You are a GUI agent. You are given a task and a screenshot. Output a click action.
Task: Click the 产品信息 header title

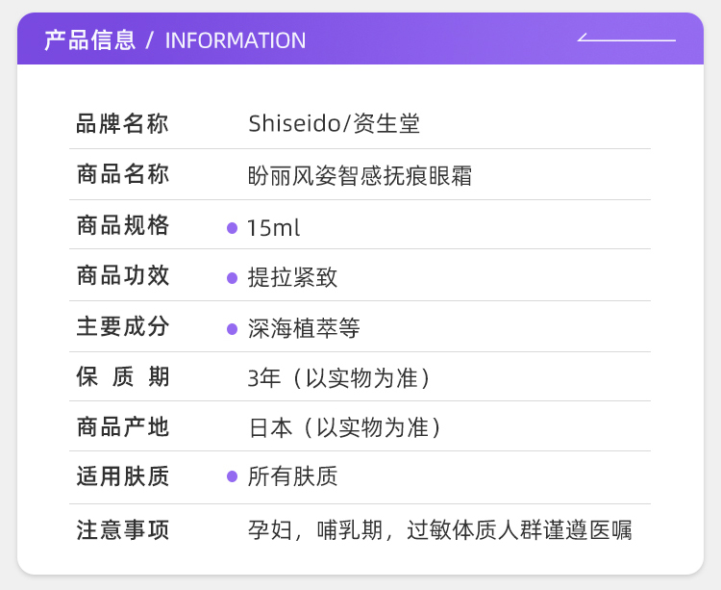point(89,40)
